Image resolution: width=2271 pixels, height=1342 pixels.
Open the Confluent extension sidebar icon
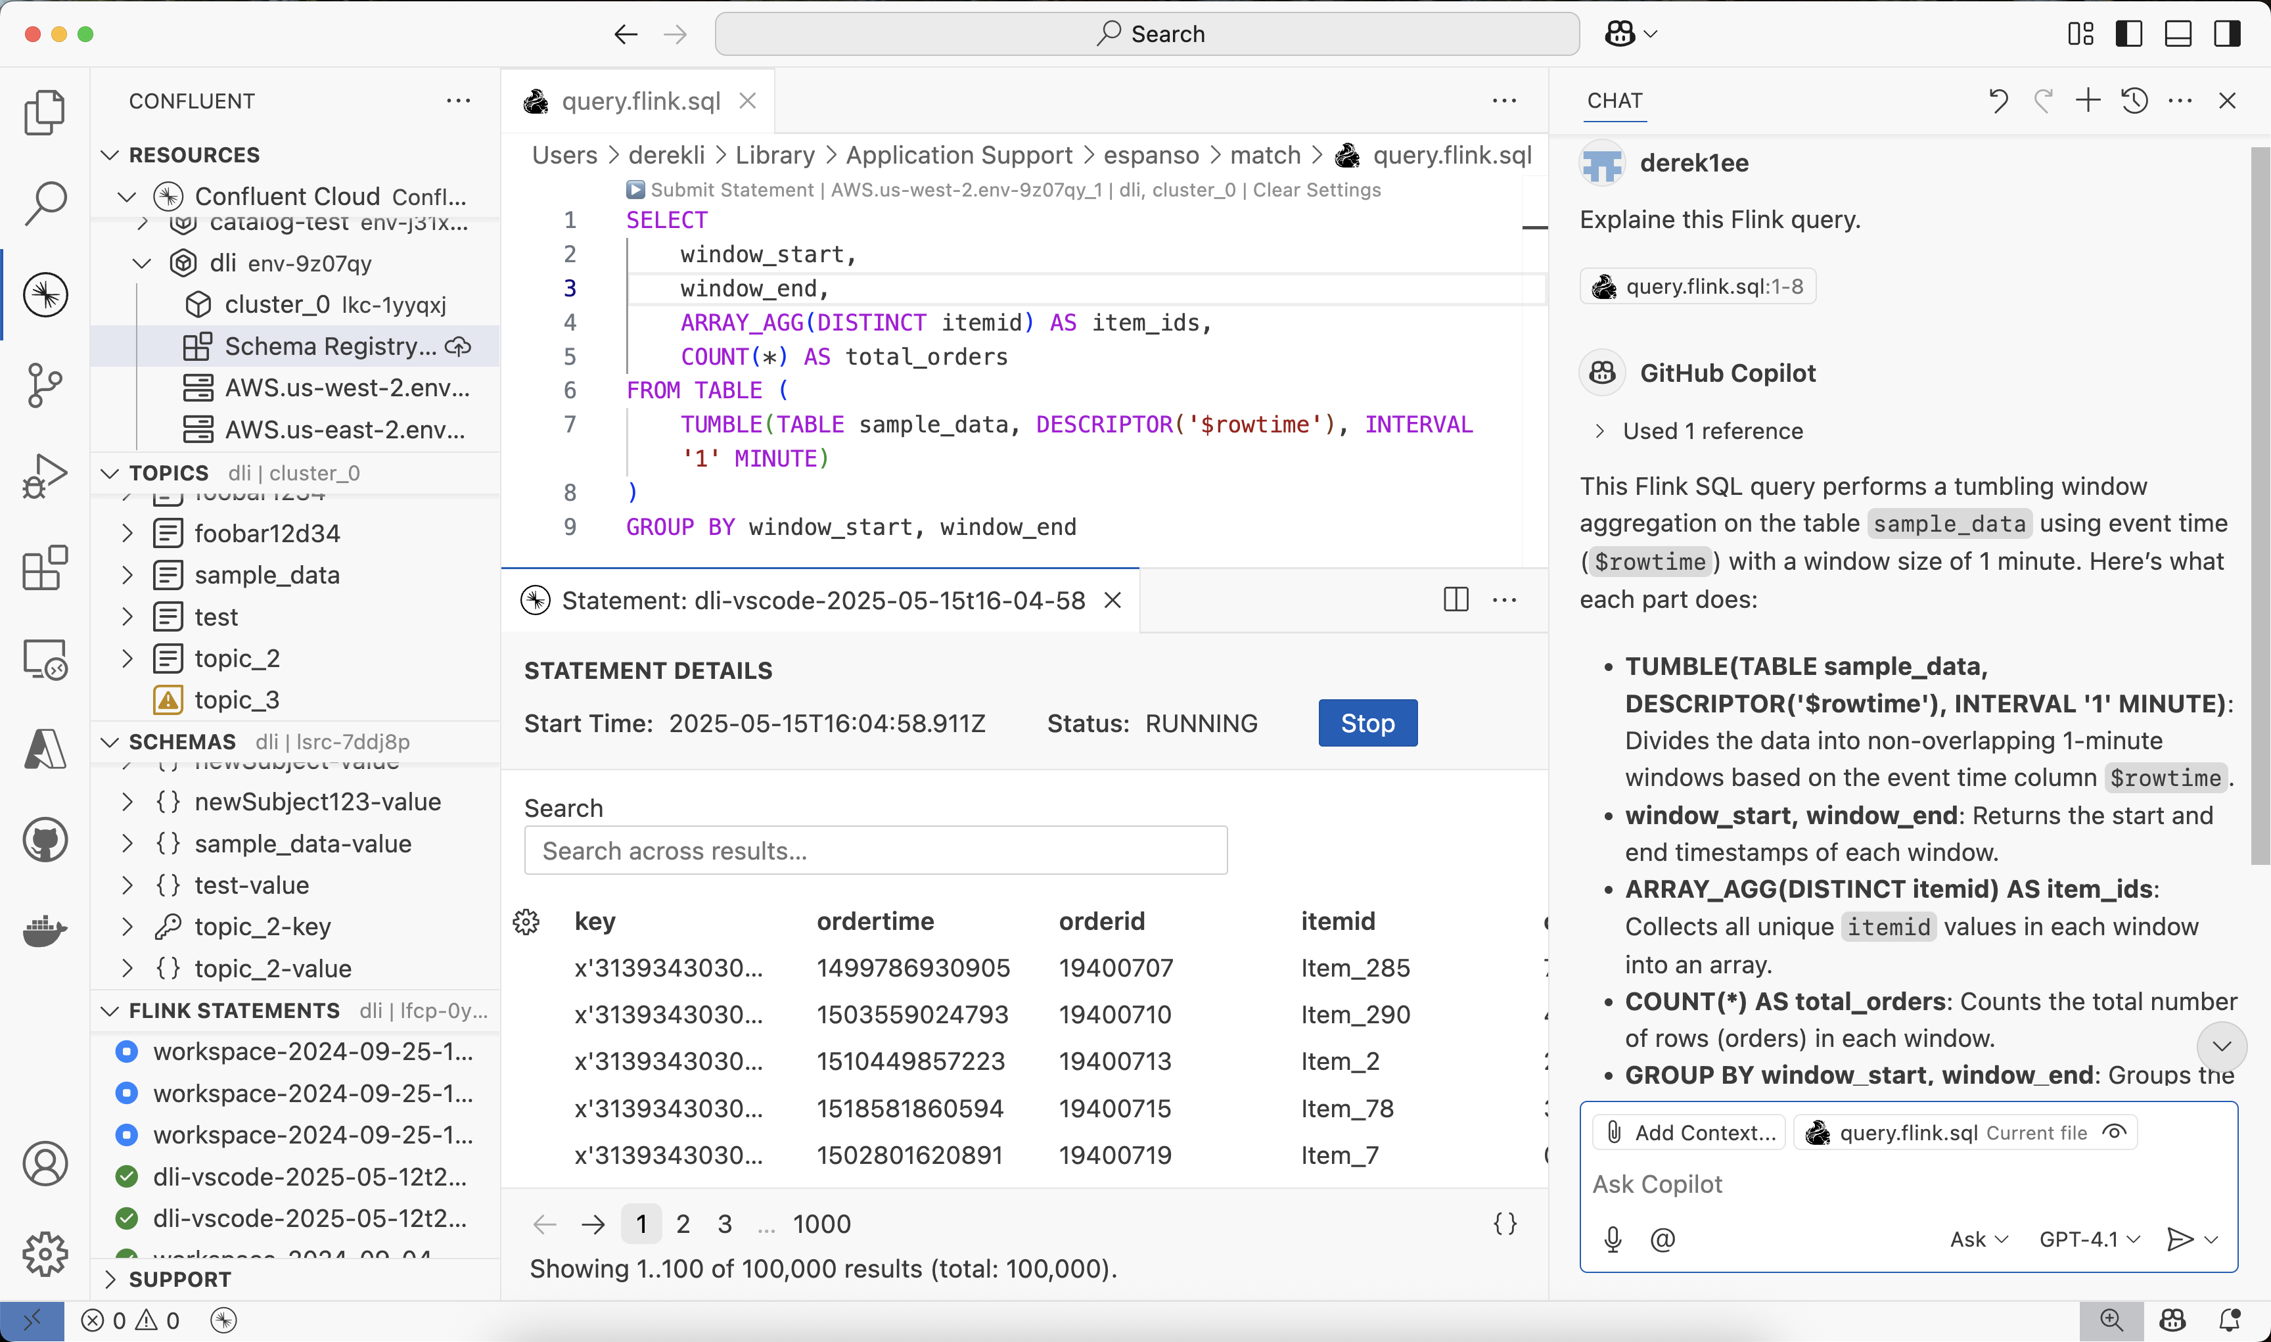tap(44, 294)
